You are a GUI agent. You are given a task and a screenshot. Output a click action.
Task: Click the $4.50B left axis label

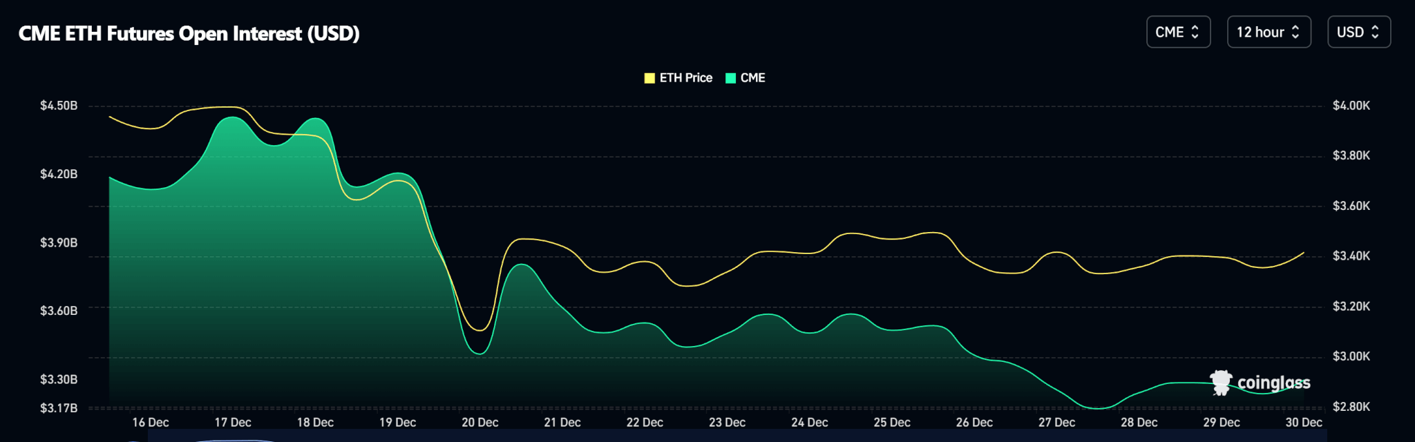tap(59, 106)
